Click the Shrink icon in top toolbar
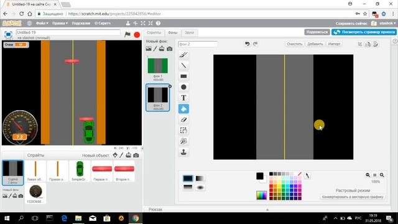398x224 pixels. point(150,23)
